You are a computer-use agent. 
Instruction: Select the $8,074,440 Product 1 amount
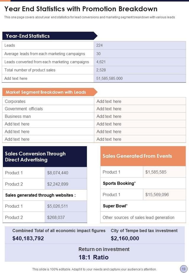click(58, 173)
